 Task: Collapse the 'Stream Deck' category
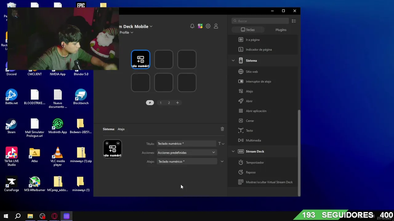(233, 151)
